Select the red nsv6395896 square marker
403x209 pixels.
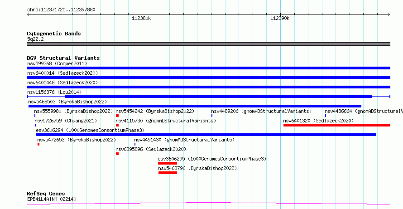tap(117, 154)
